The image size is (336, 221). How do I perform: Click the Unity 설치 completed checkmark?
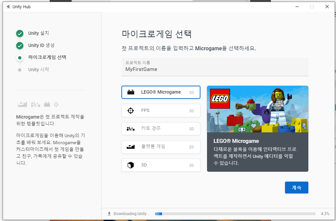click(x=20, y=33)
